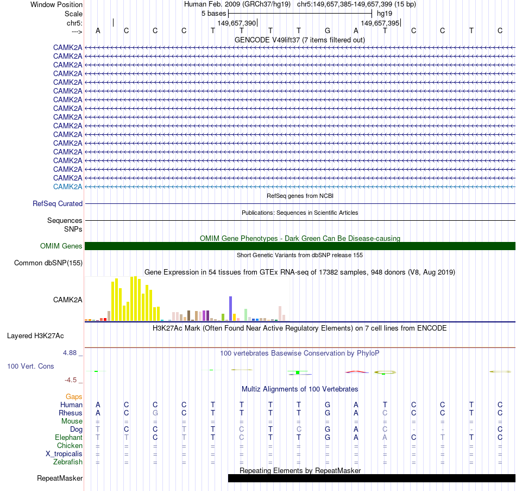516x491 pixels.
Task: Select the X_tropicalis alignment row label
Action: (64, 454)
